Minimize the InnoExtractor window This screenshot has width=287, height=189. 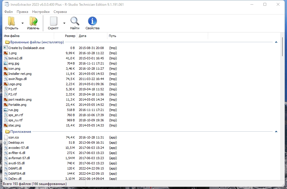point(252,4)
